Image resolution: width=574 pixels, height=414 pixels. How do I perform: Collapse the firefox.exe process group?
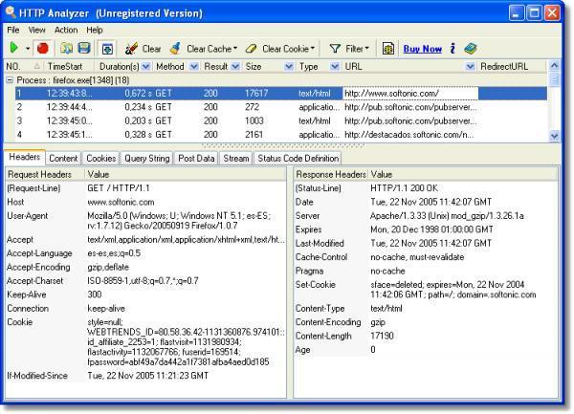[x=10, y=80]
